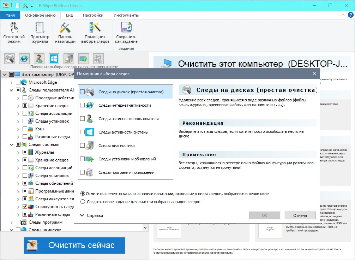
Task: Tick the Microsoft Edge checkbox in the tree
Action: [x=18, y=82]
